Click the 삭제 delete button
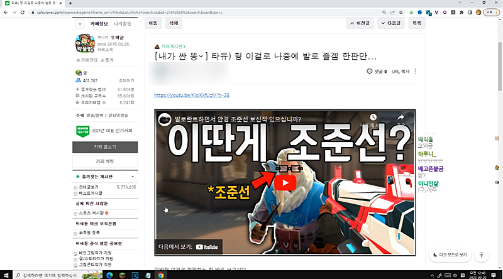The image size is (503, 279). [x=172, y=23]
